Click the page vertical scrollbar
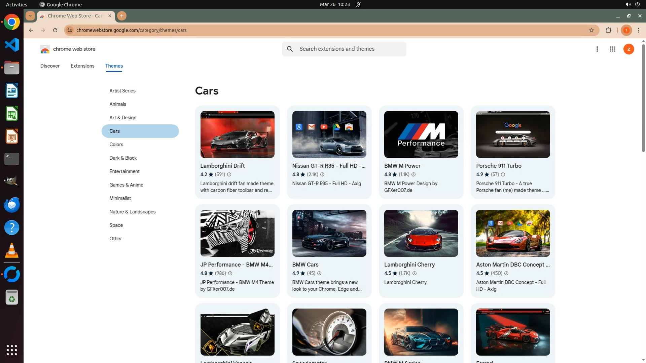Viewport: 646px width, 363px height. (x=643, y=97)
